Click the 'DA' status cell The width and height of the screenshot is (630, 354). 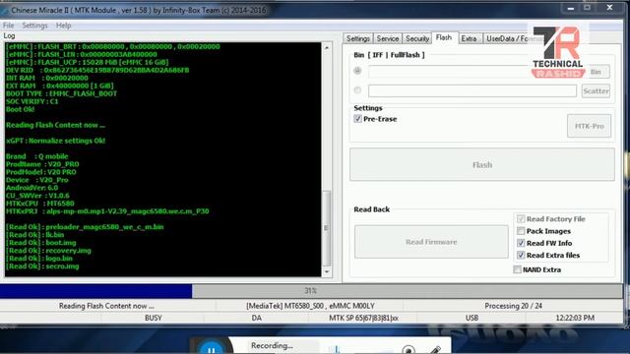click(x=256, y=318)
